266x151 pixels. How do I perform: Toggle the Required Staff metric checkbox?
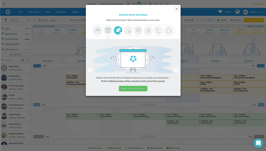[3, 34]
